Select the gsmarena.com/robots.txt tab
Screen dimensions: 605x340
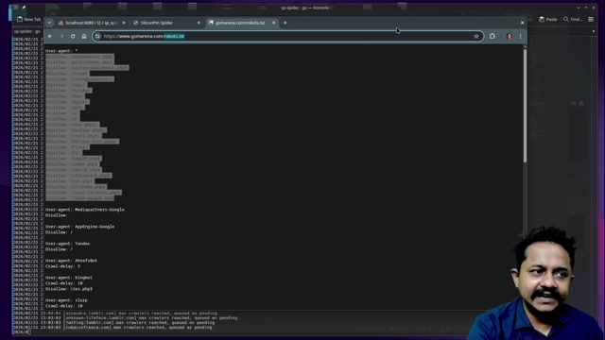tap(242, 23)
